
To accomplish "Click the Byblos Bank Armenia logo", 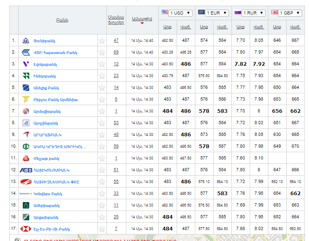I will point(26,99).
